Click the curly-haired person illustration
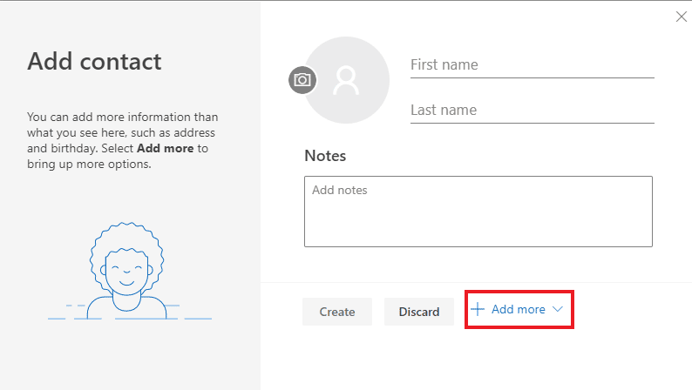Image resolution: width=692 pixels, height=390 pixels. click(127, 271)
